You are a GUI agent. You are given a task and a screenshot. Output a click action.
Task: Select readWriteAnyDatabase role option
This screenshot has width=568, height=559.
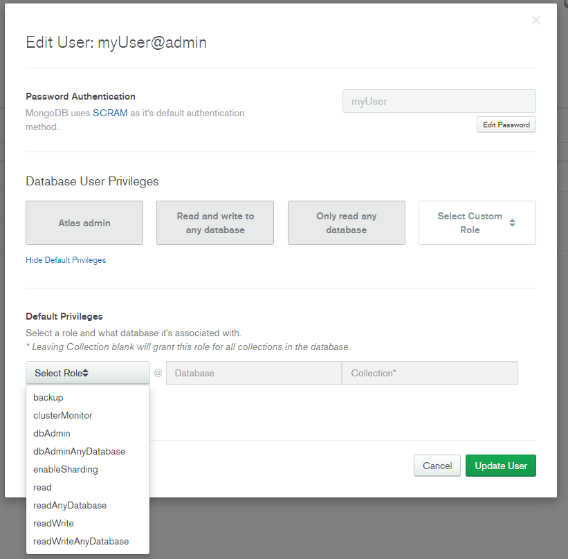tap(81, 541)
